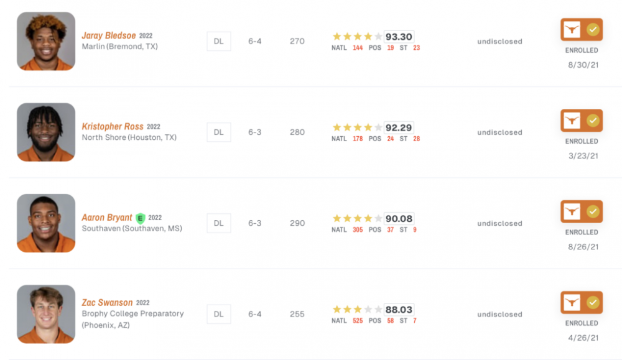Click the 90.08 rating score box
622x360 pixels.
(x=399, y=219)
